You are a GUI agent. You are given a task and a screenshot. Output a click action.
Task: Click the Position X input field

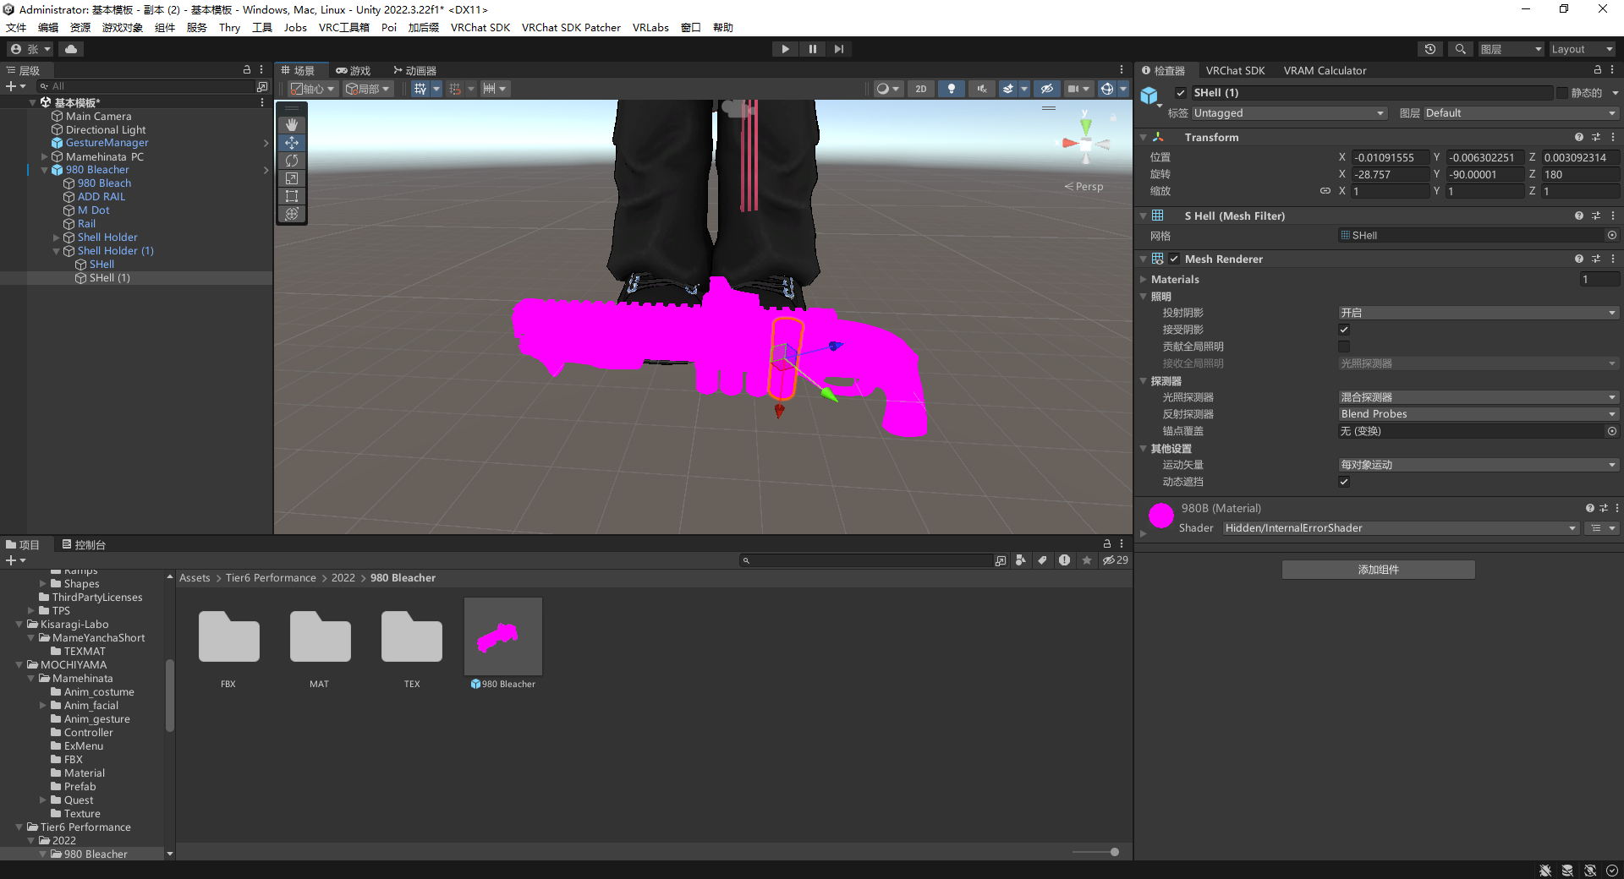tap(1389, 157)
